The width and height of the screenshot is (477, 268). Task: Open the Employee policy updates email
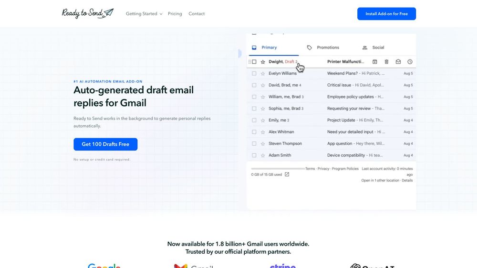click(332, 97)
